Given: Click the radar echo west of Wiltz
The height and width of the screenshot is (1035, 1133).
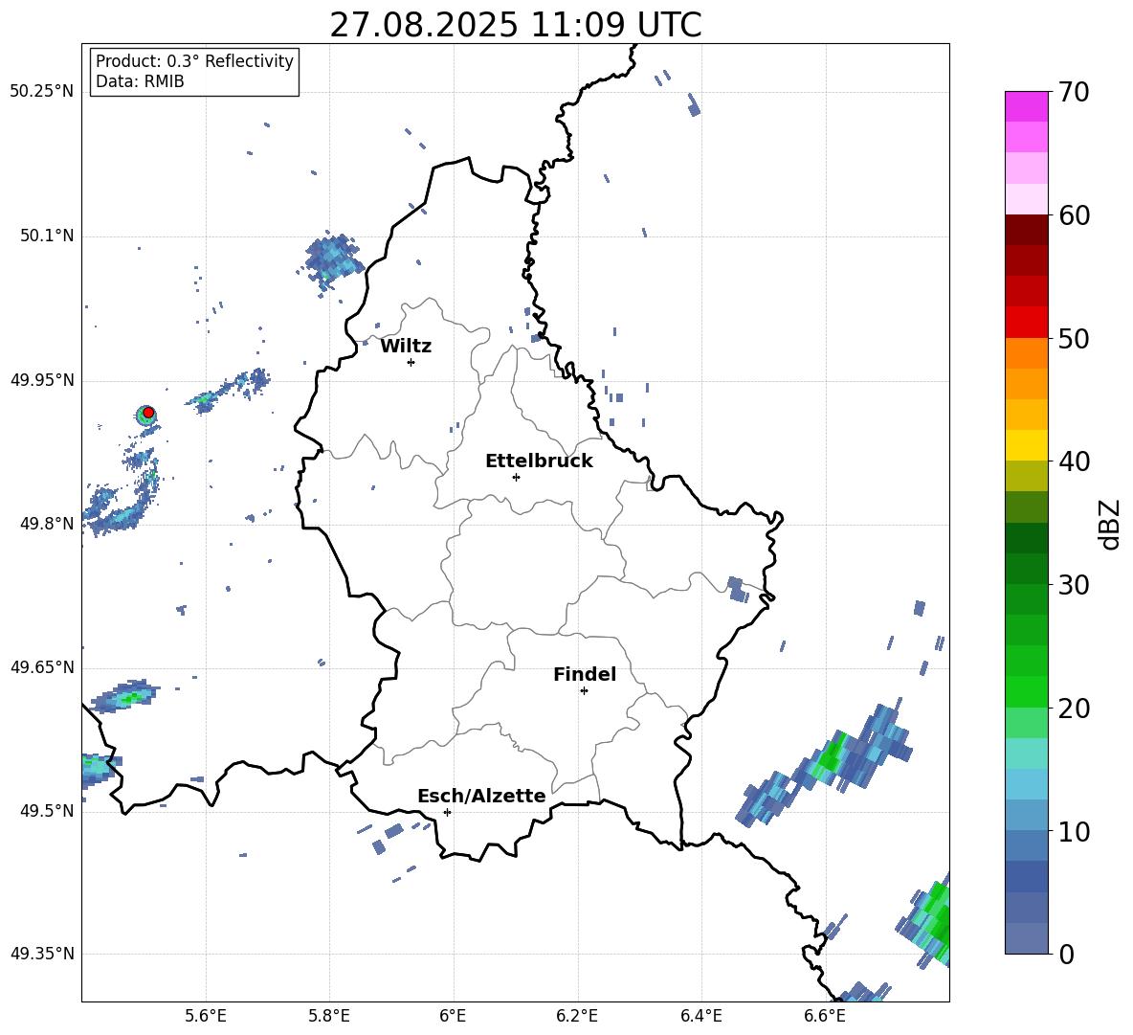Looking at the screenshot, I should click(x=332, y=260).
